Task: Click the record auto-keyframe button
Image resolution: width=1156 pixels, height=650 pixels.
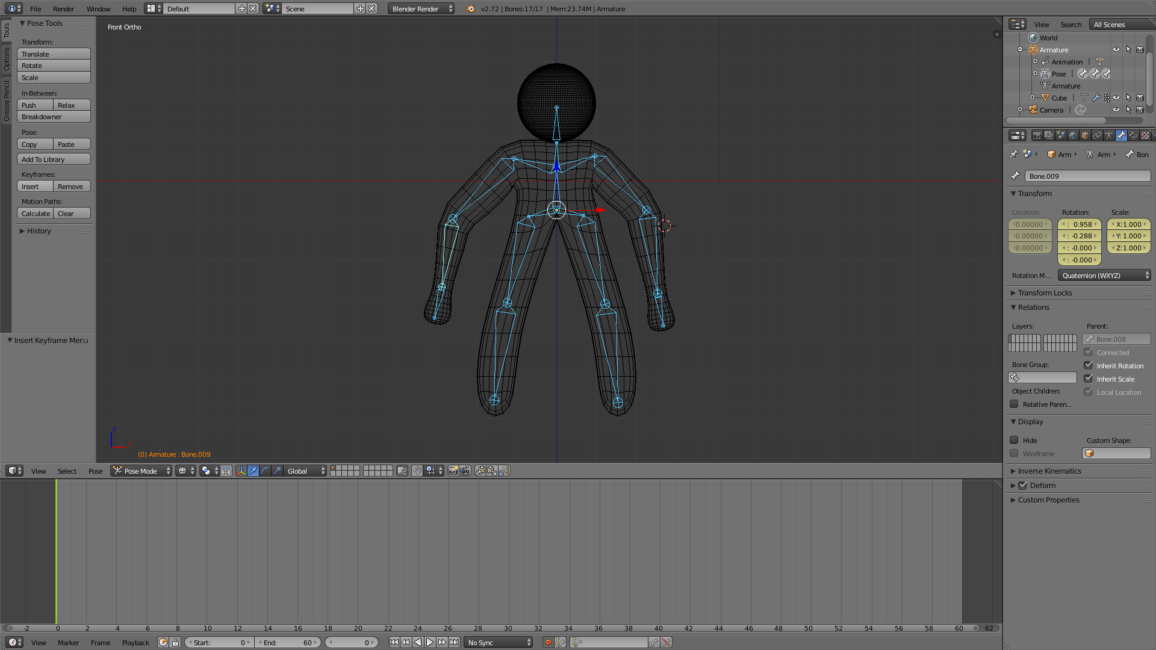Action: click(548, 642)
